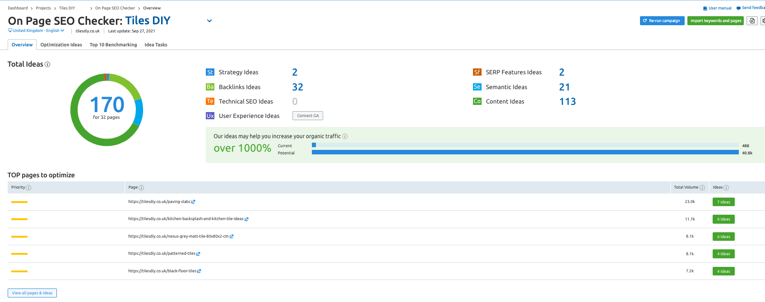Click the Content Ideas count 113

[x=568, y=101]
